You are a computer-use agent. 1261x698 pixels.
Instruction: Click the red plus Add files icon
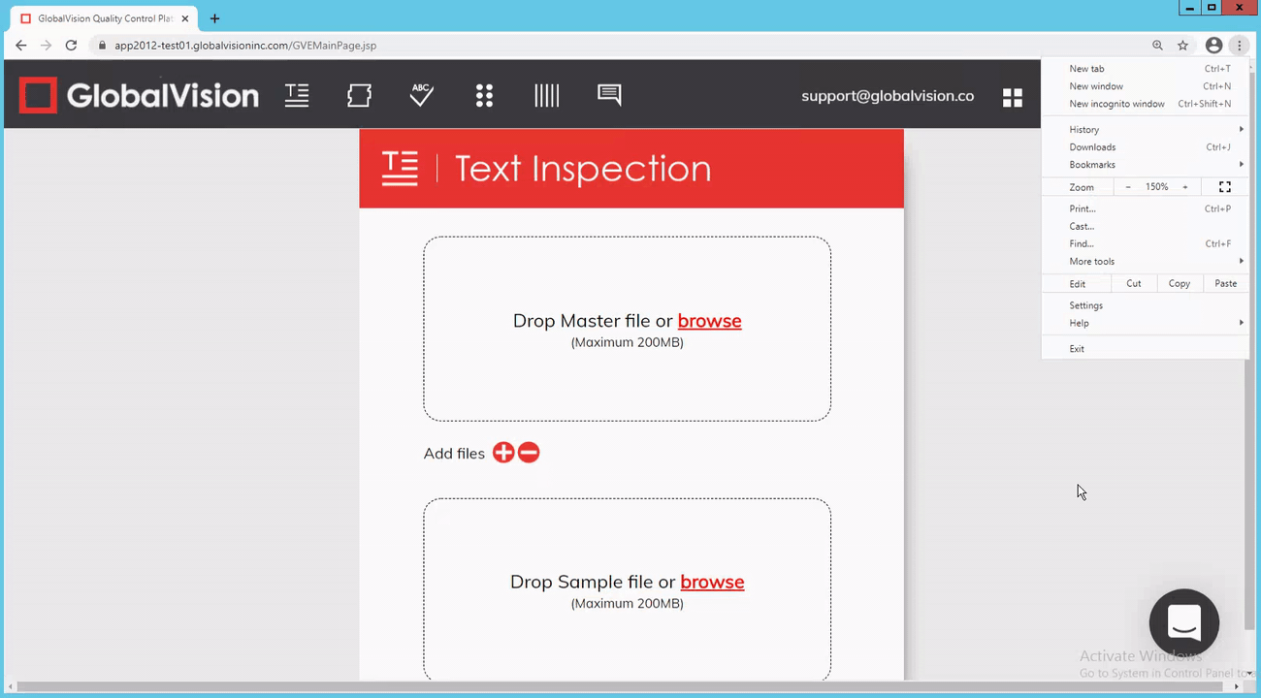(x=502, y=453)
